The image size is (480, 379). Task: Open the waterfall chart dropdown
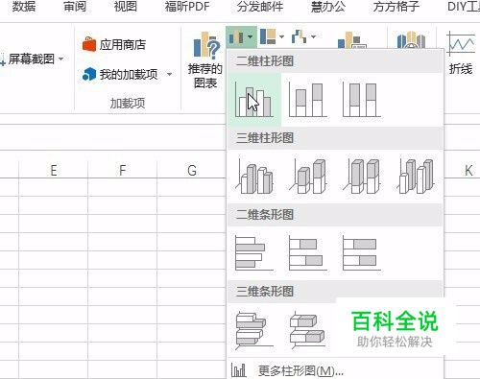point(303,36)
